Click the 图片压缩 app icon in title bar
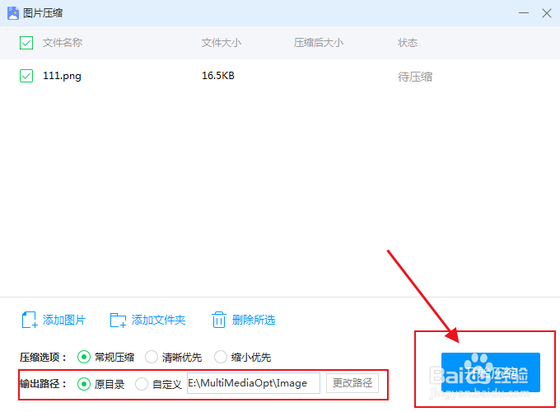Viewport: 560px width, 412px height. (x=13, y=13)
